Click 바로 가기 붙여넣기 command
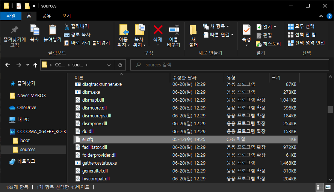Viewport: 334px width, 192px height. tap(87, 43)
